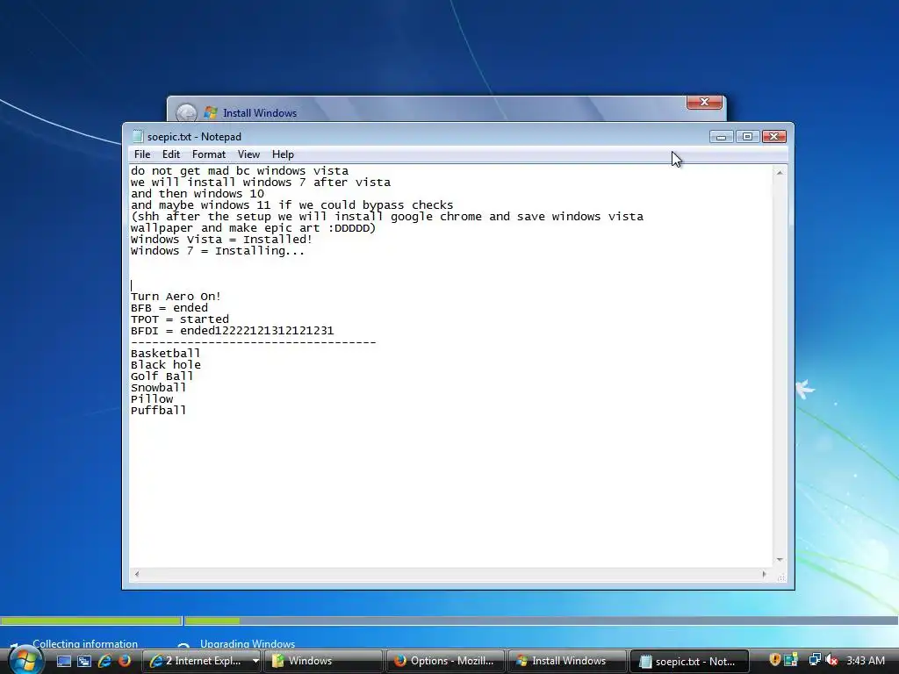Click the network connection tray icon
The height and width of the screenshot is (674, 899).
814,660
